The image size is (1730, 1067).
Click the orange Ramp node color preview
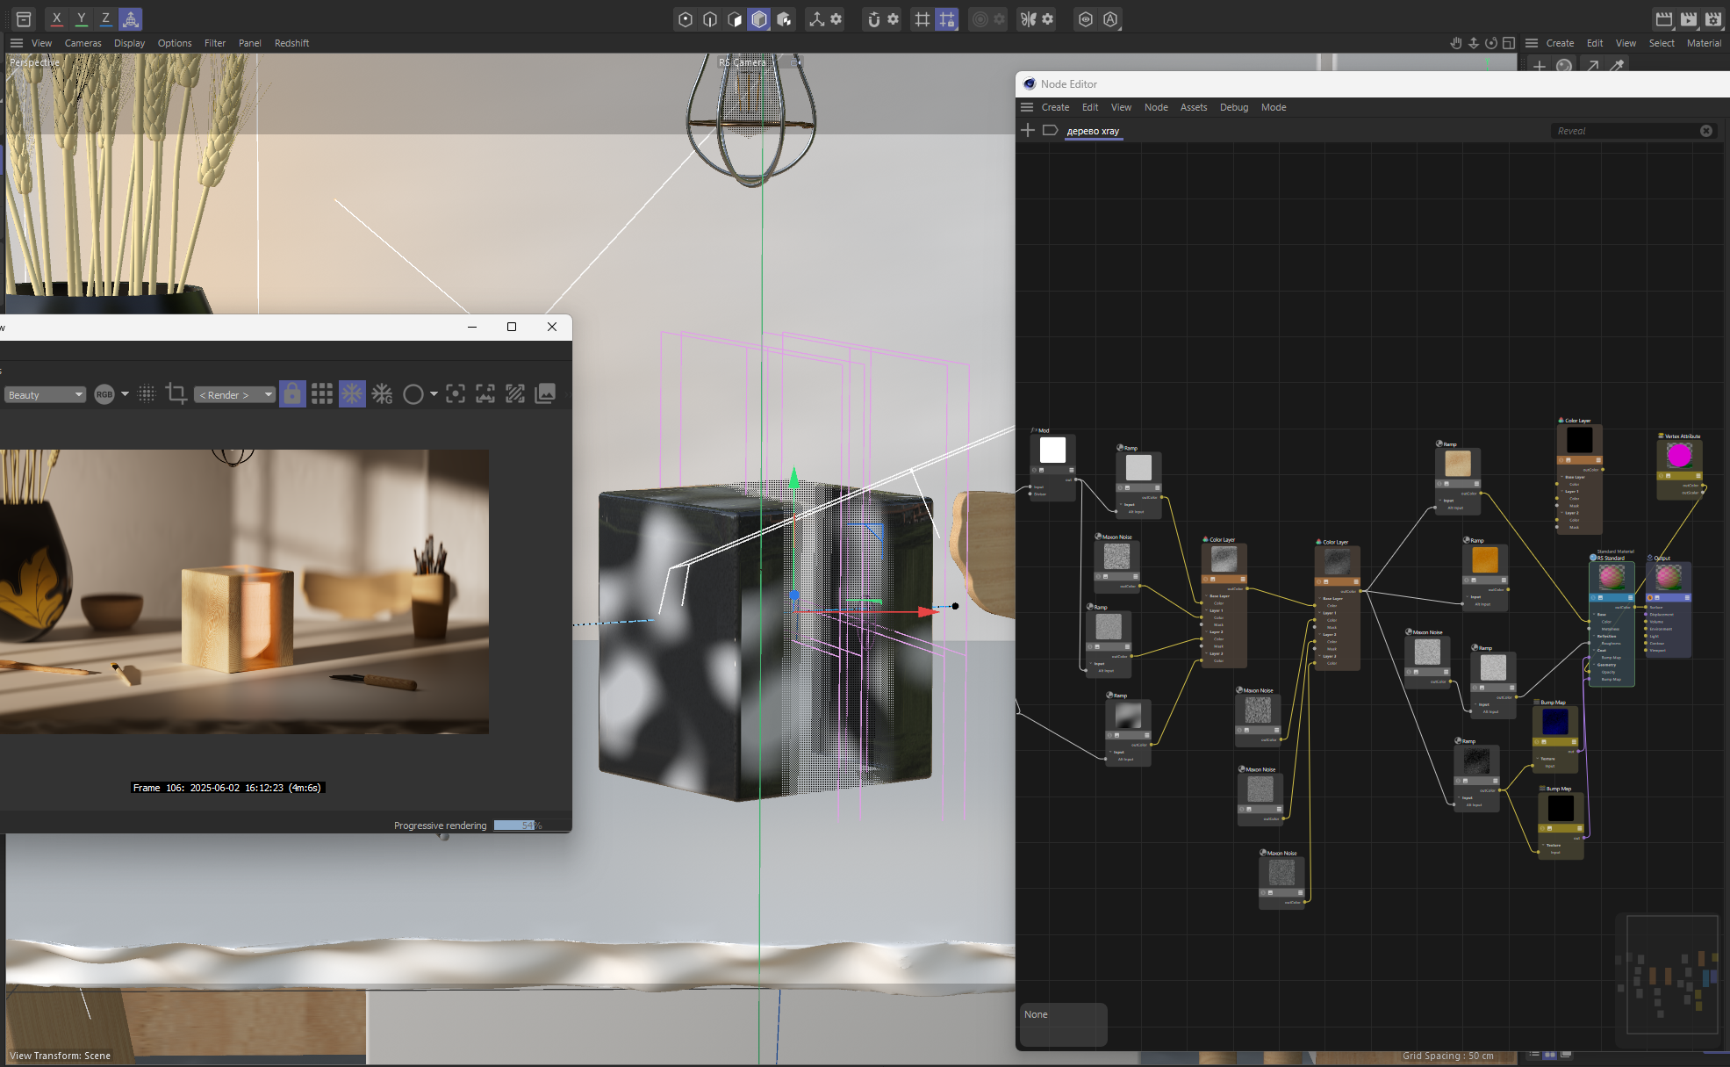[1484, 559]
